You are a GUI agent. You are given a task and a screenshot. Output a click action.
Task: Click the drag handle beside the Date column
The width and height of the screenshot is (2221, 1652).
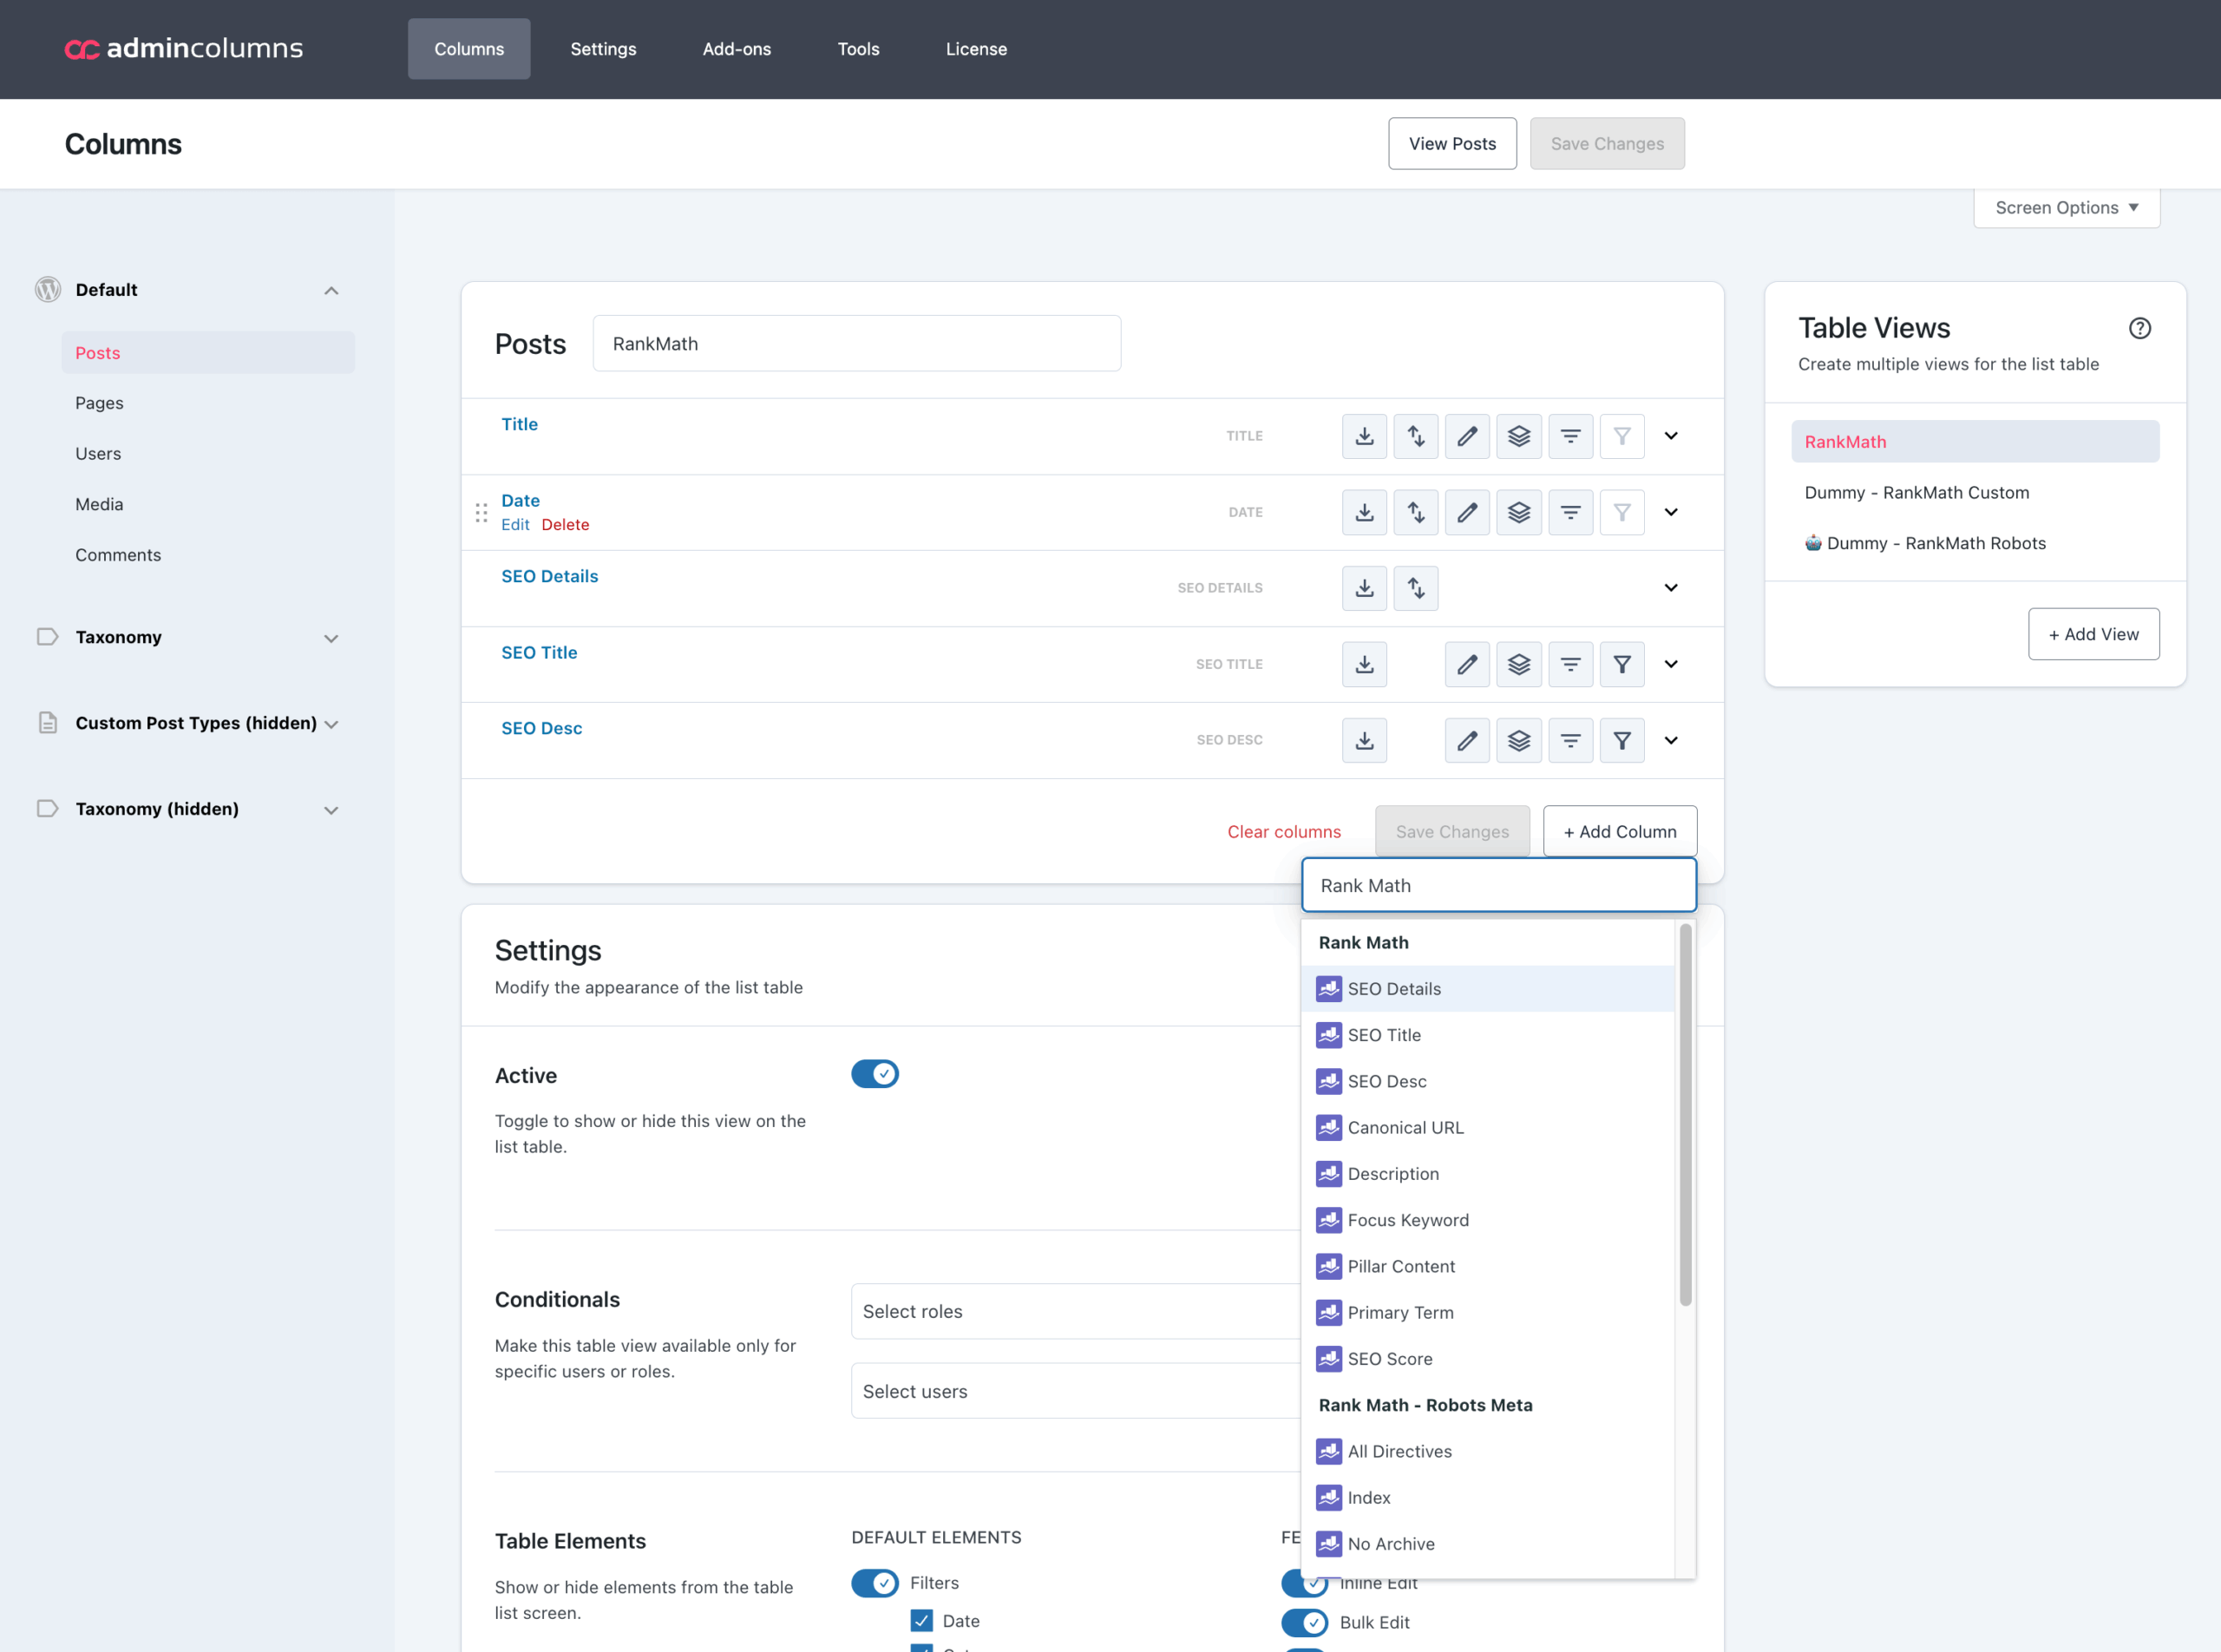tap(481, 512)
